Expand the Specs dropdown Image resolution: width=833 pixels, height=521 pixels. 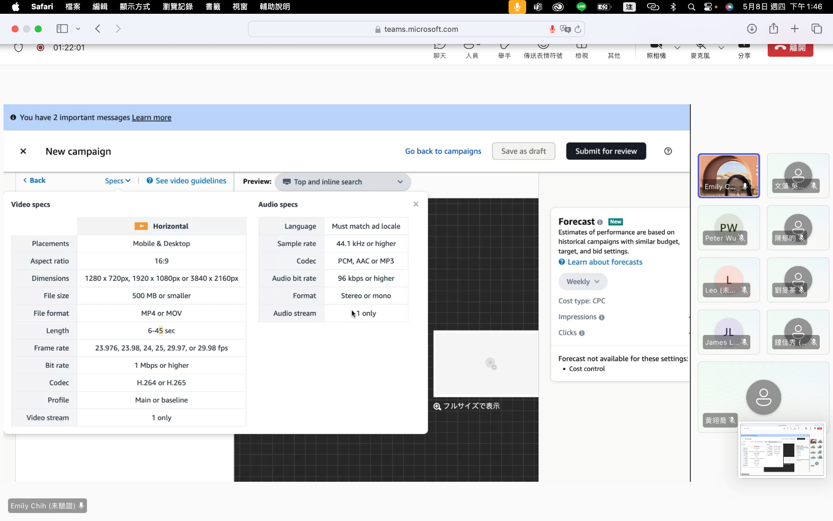pyautogui.click(x=117, y=181)
